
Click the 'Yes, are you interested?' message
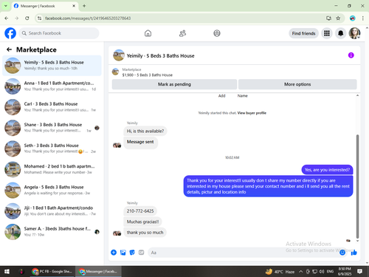[327, 170]
